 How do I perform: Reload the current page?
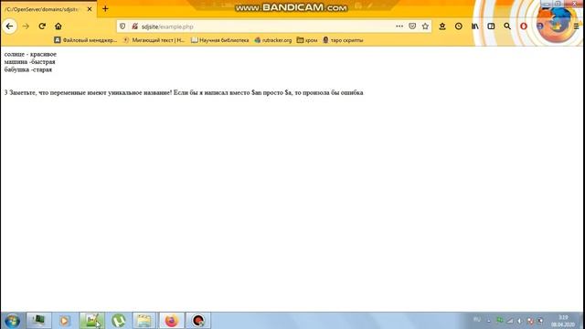click(42, 27)
